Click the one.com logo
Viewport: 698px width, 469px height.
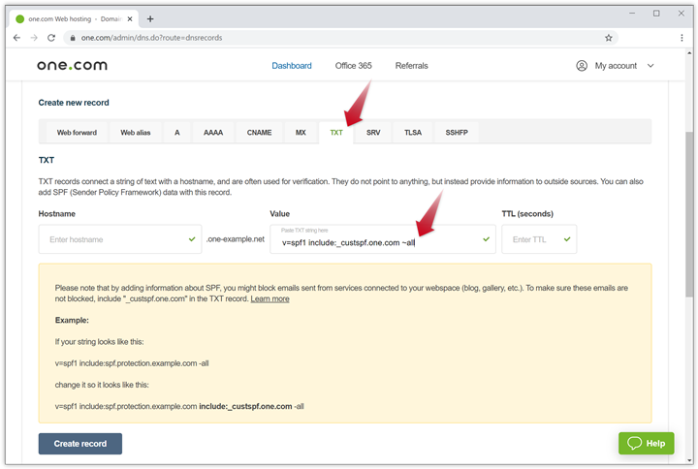[x=72, y=66]
